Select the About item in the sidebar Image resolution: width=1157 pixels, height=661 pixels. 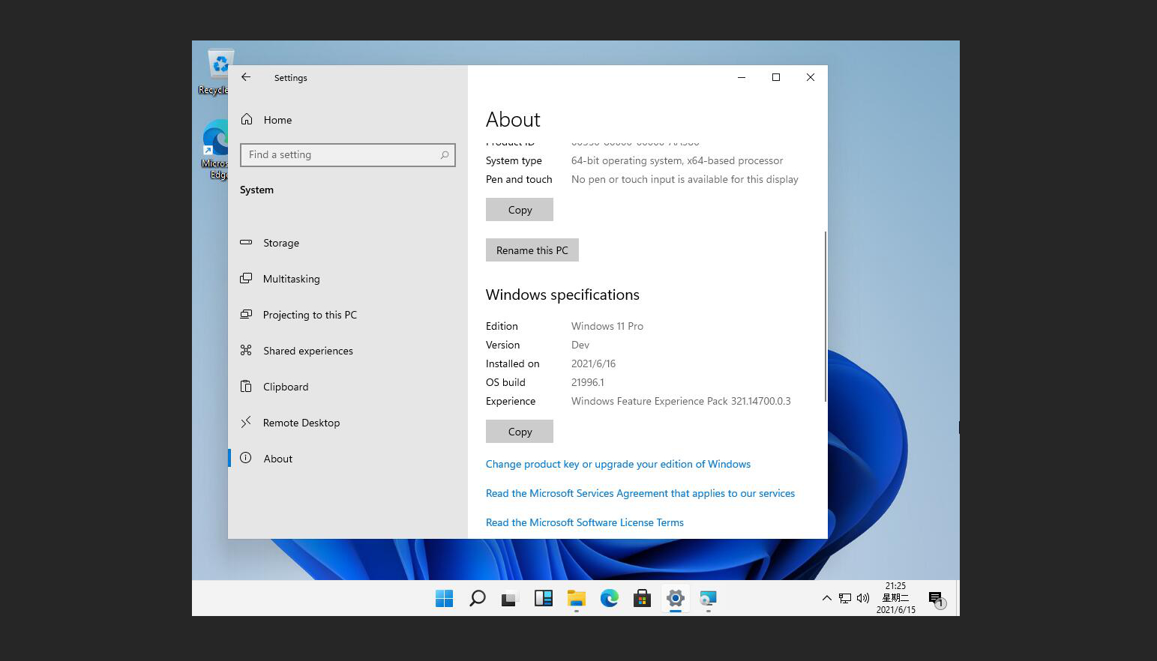click(x=348, y=459)
